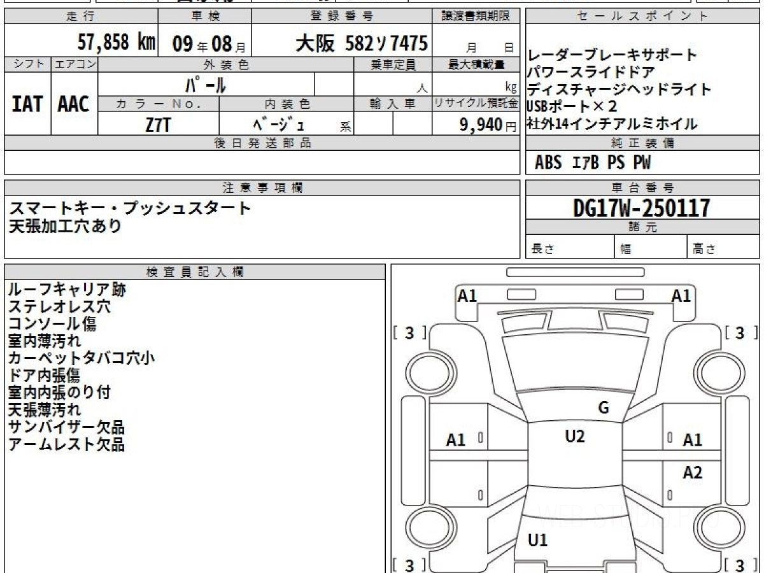Click the レーダーブレーキサポート sales point
The height and width of the screenshot is (573, 764).
tap(612, 55)
